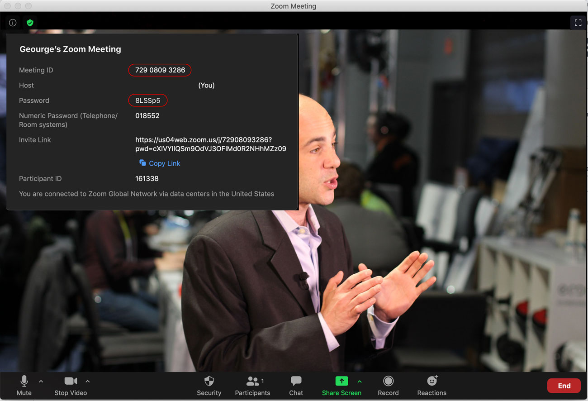Click the invite link URL text
This screenshot has height=401, width=588.
pos(211,144)
